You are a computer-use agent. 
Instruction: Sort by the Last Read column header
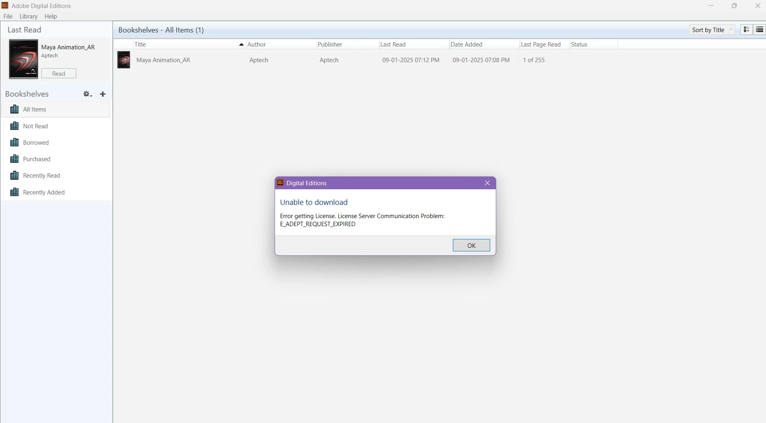click(414, 45)
